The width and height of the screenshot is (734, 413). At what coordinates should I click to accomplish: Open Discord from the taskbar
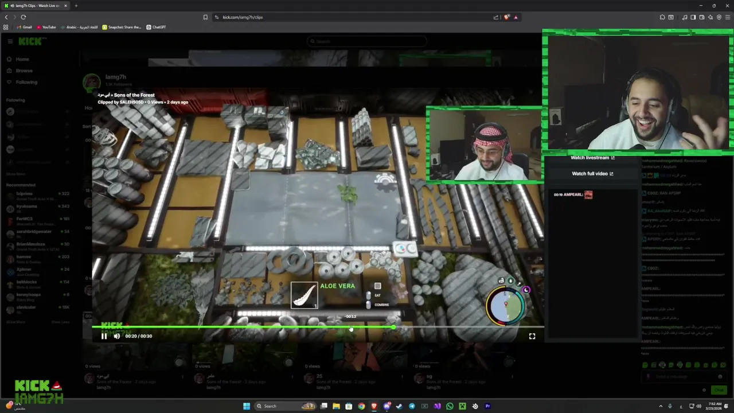[x=386, y=406]
